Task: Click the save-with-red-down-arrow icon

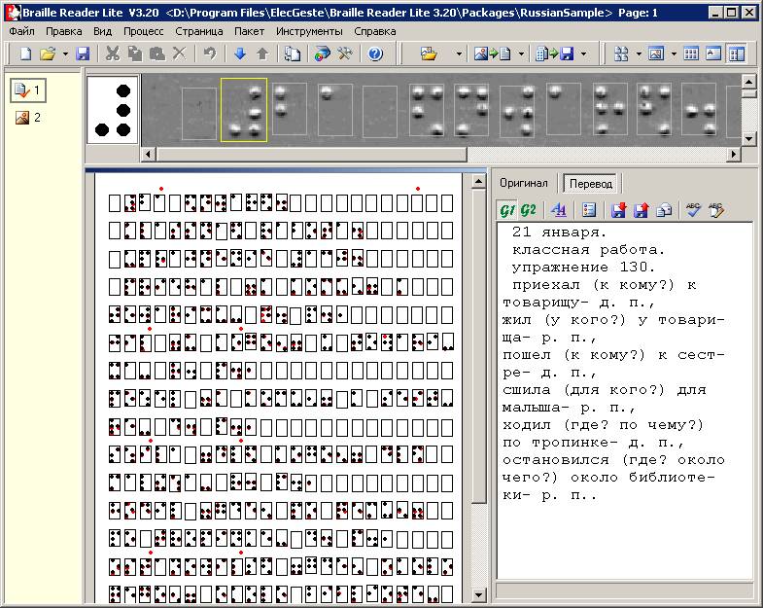Action: (618, 210)
